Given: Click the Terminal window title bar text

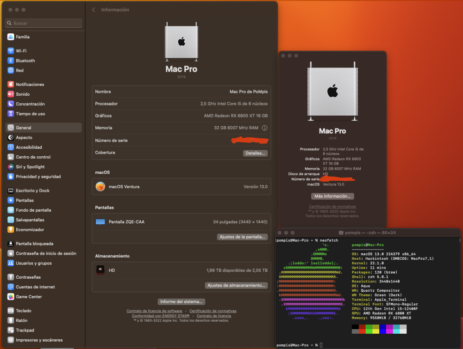Looking at the screenshot, I should pos(370,233).
